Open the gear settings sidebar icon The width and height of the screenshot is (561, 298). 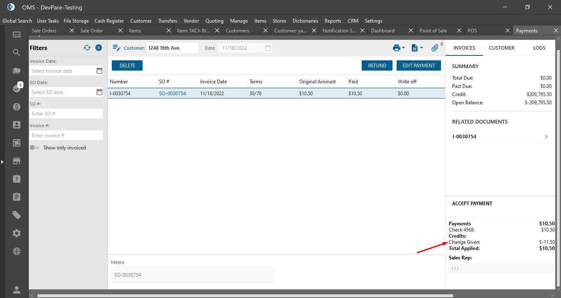pyautogui.click(x=16, y=233)
